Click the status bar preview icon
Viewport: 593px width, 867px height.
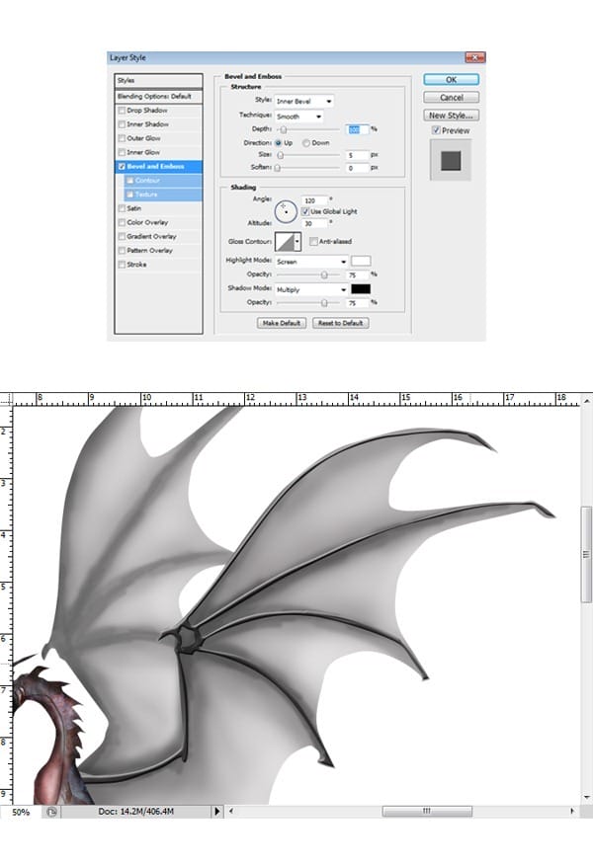[51, 812]
